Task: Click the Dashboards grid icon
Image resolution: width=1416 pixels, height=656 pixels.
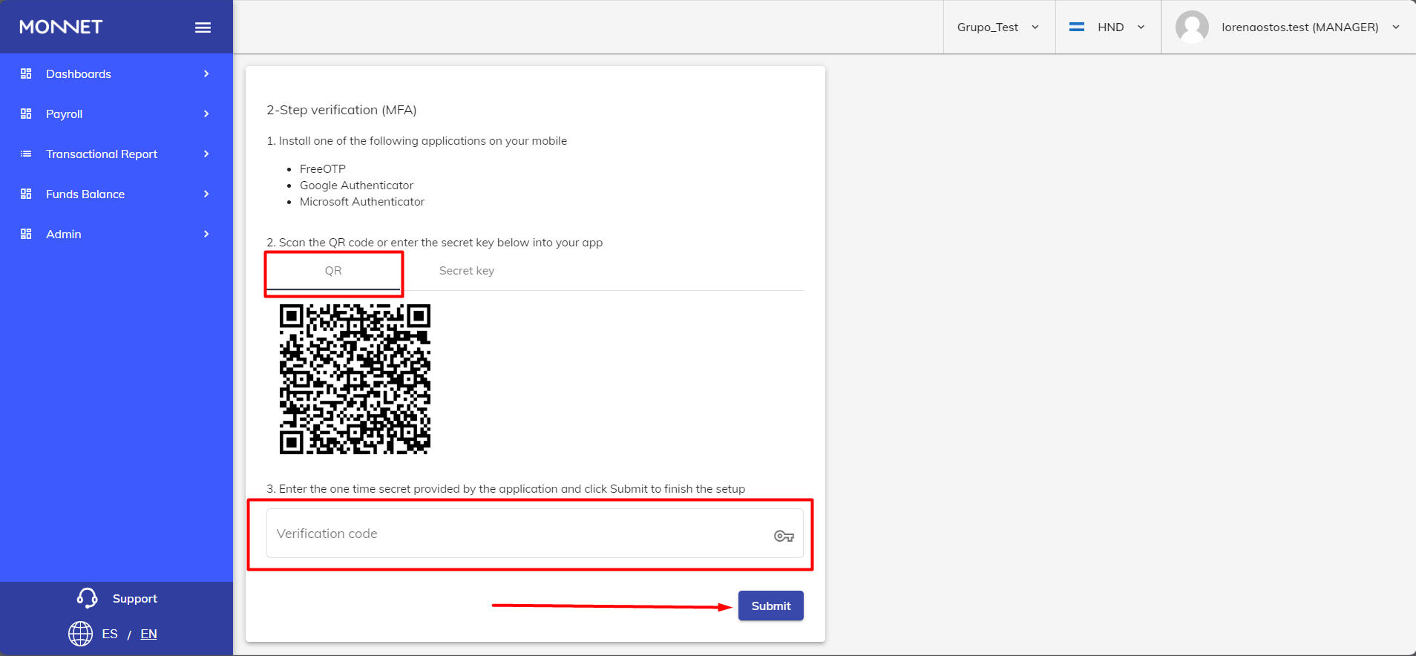Action: coord(26,73)
